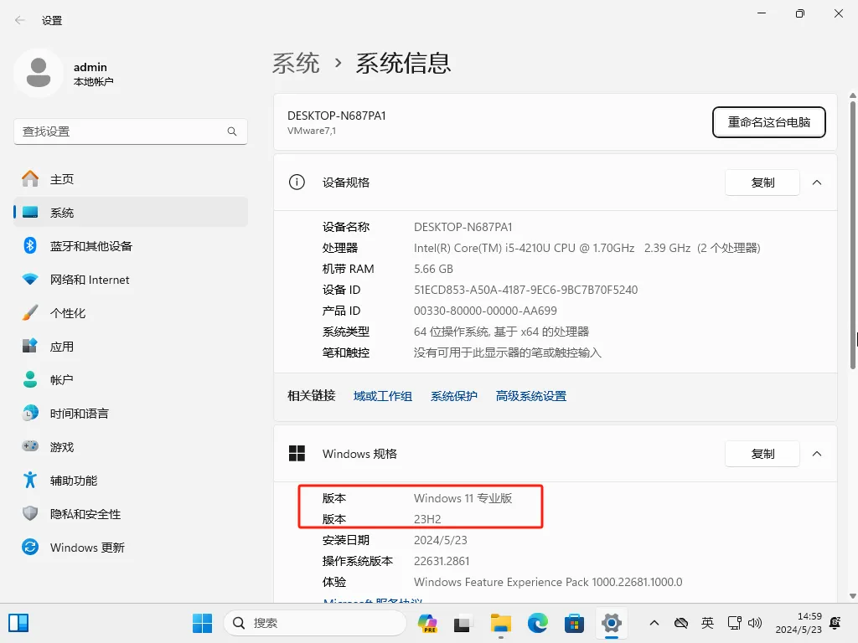Open the taskbar widgets panel icon
Image resolution: width=858 pixels, height=643 pixels.
point(18,623)
